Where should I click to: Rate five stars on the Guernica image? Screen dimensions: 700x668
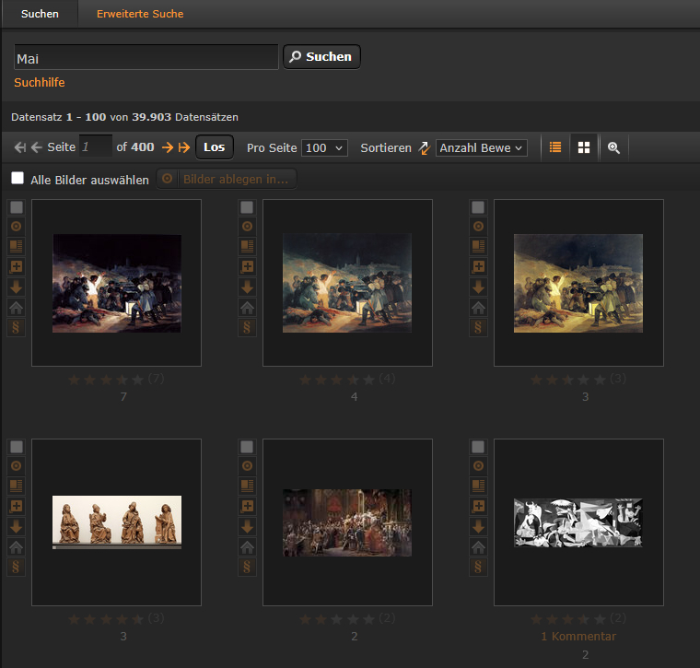(600, 619)
